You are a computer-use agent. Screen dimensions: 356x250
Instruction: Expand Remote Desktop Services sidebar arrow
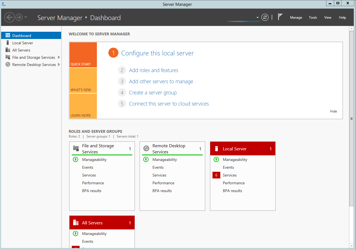pos(59,65)
